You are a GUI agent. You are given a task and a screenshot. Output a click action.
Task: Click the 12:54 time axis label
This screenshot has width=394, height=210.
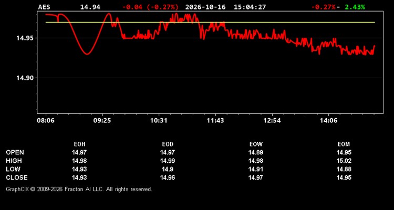coord(272,121)
